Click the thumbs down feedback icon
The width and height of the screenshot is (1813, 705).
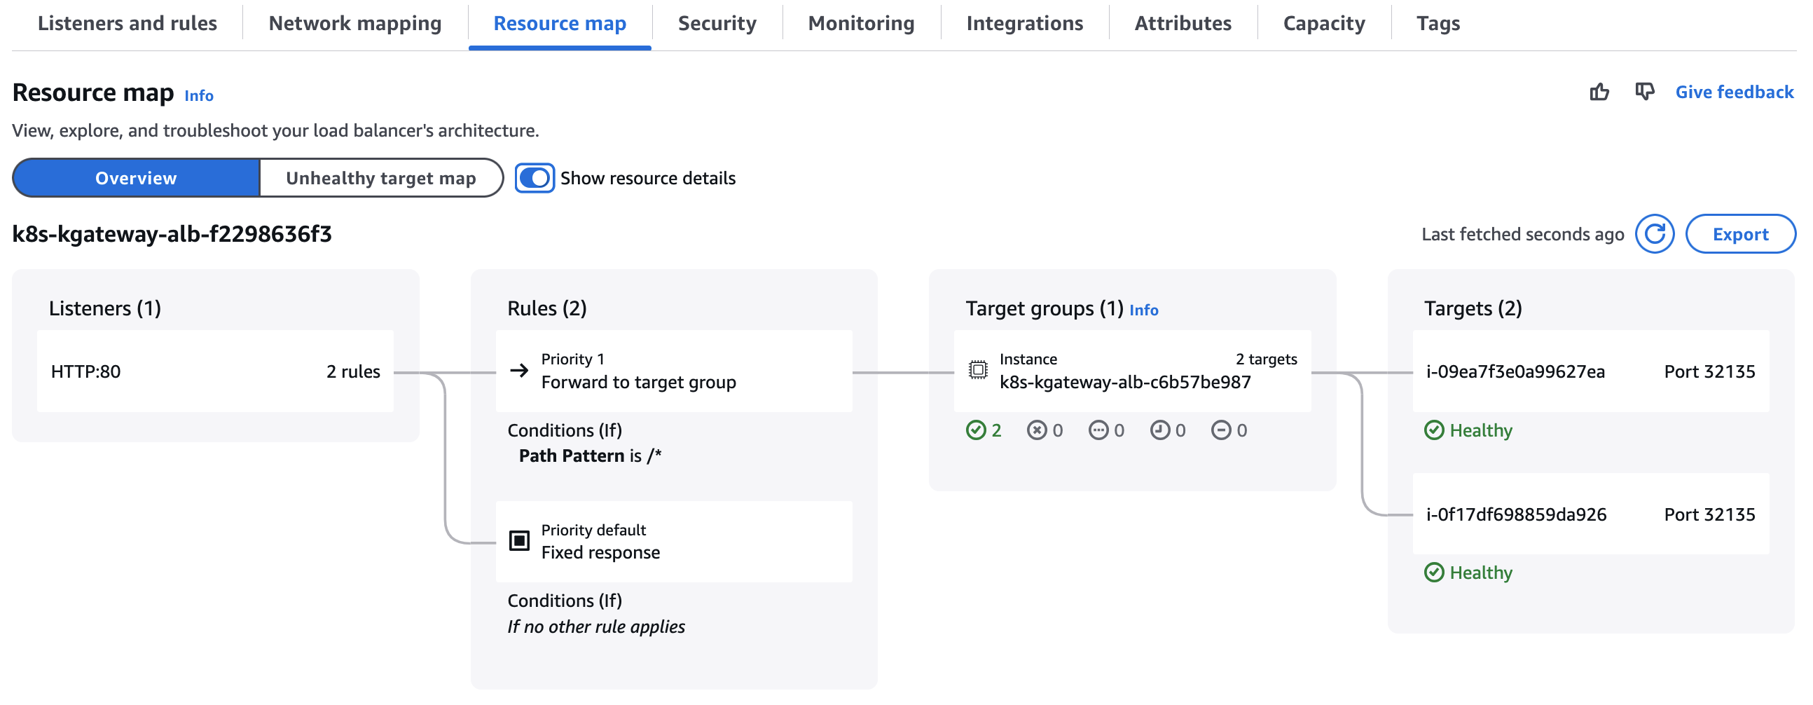(1644, 93)
